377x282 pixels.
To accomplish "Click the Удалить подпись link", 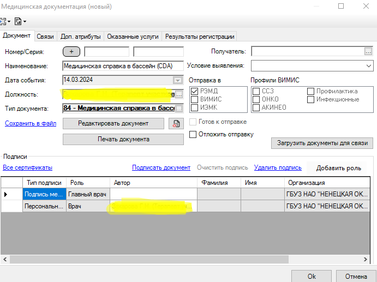I will click(x=278, y=167).
